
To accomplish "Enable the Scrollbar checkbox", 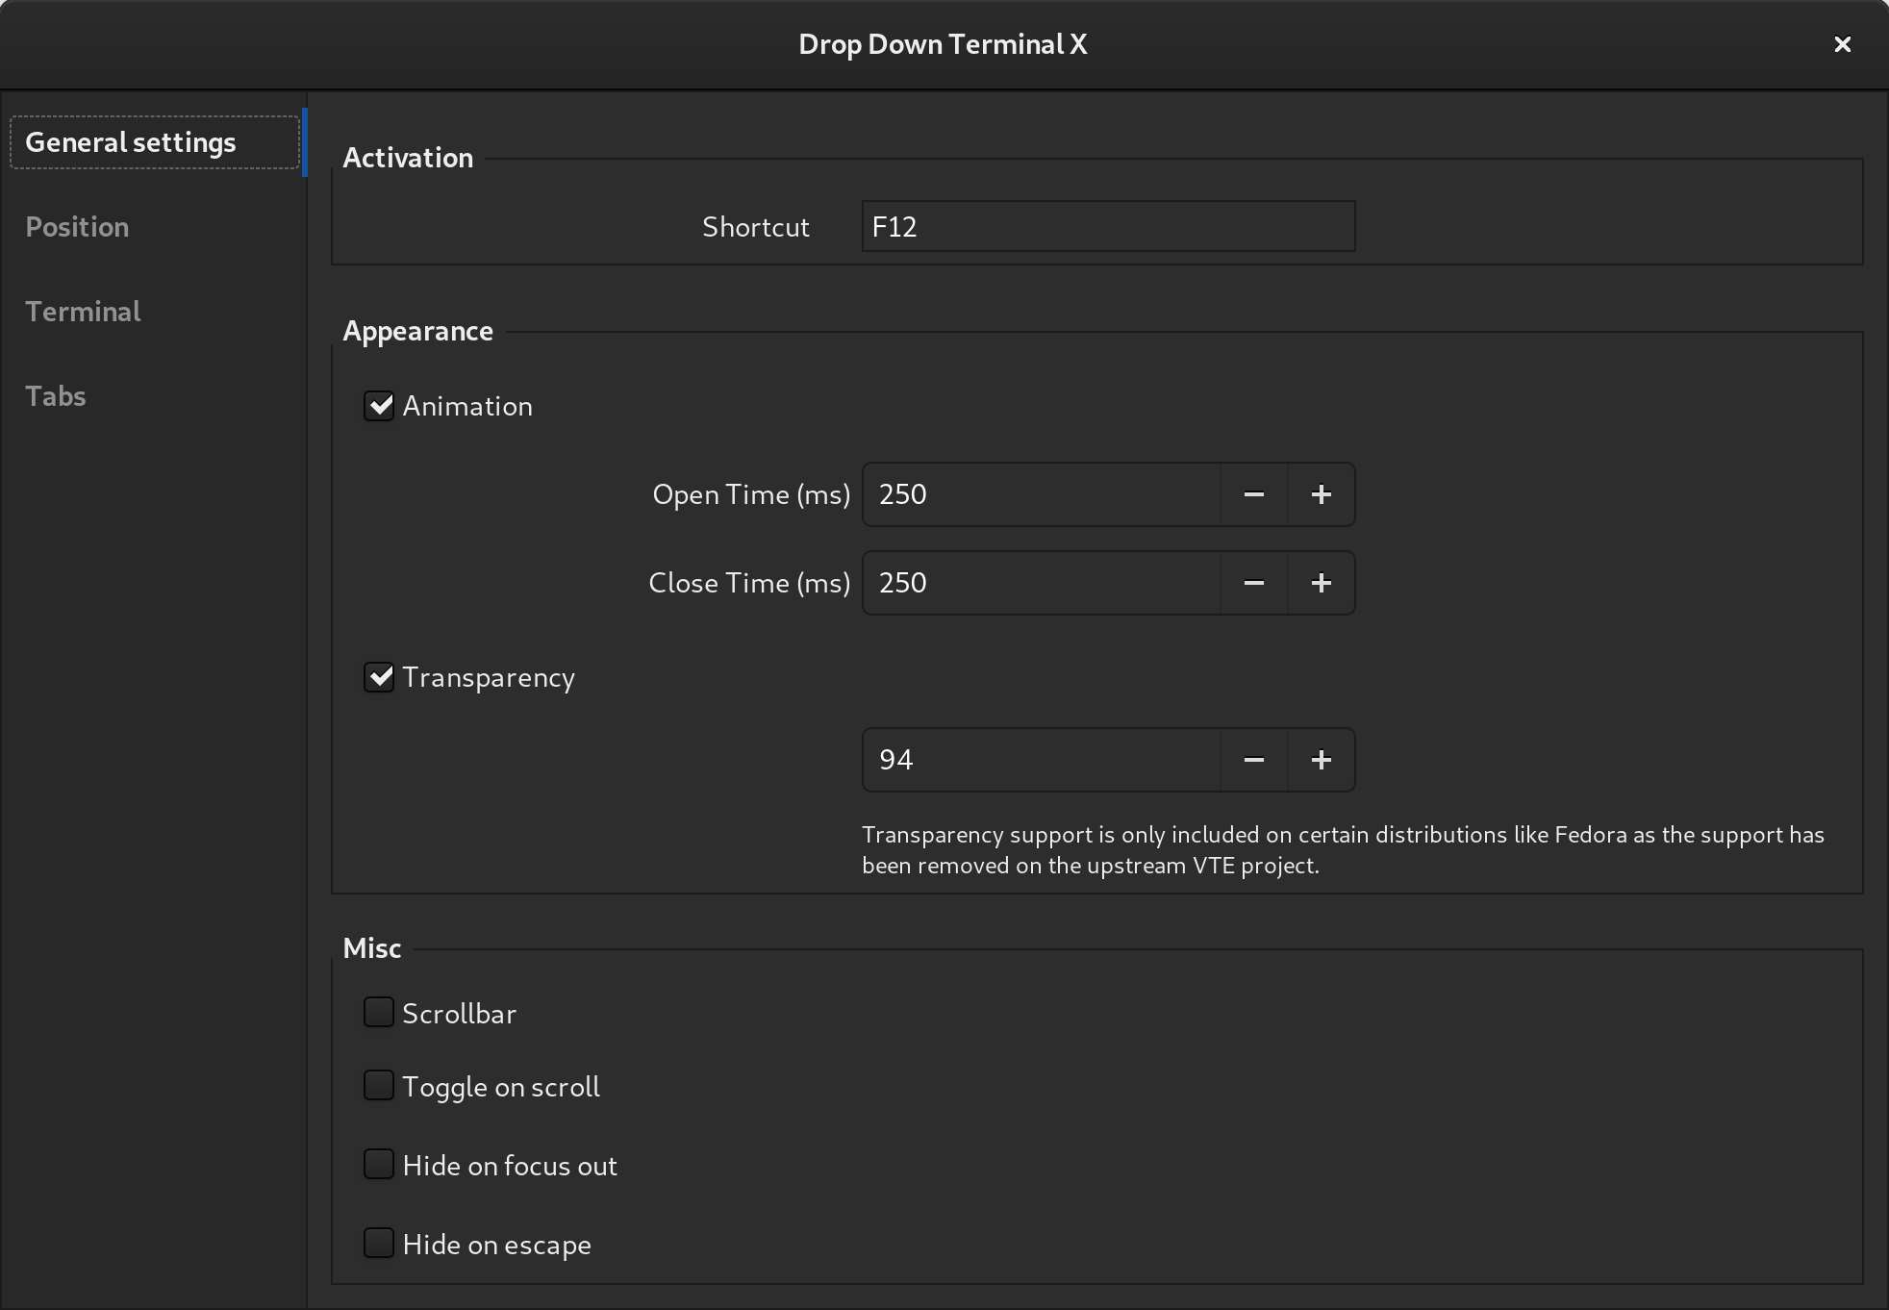I will [x=379, y=1013].
